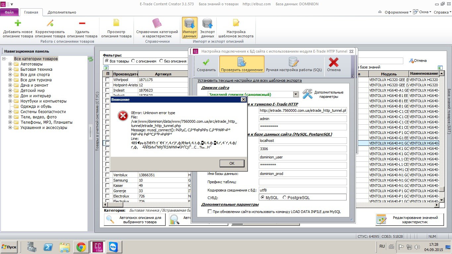Click Установить текущие настройки для всех шаблонов экспорта link
Viewport: 452px width, 254px height.
pos(250,80)
